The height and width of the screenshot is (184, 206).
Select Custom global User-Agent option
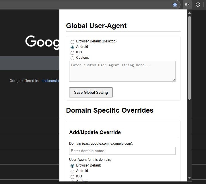click(72, 58)
